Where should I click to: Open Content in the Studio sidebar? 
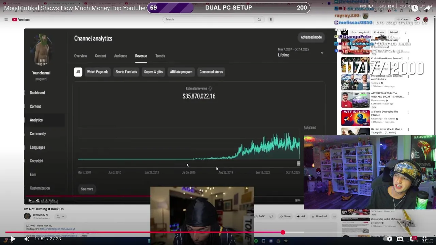35,106
